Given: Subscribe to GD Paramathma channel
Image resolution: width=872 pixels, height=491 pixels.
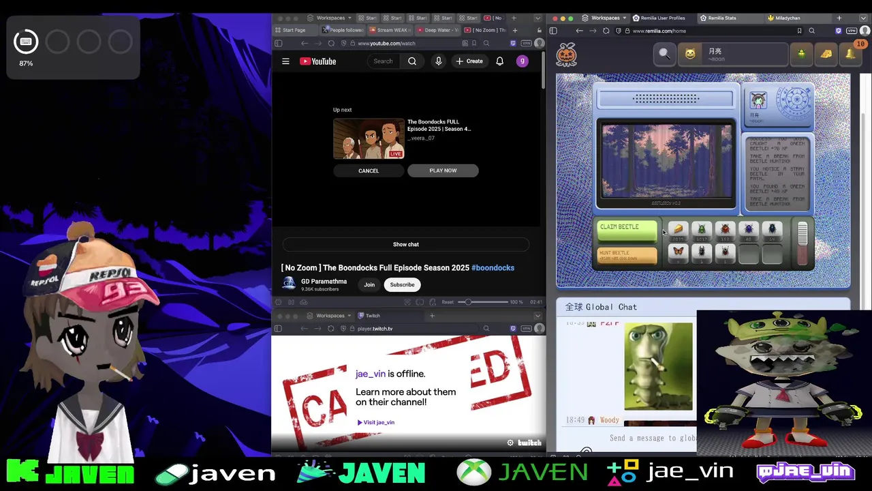Looking at the screenshot, I should tap(402, 284).
